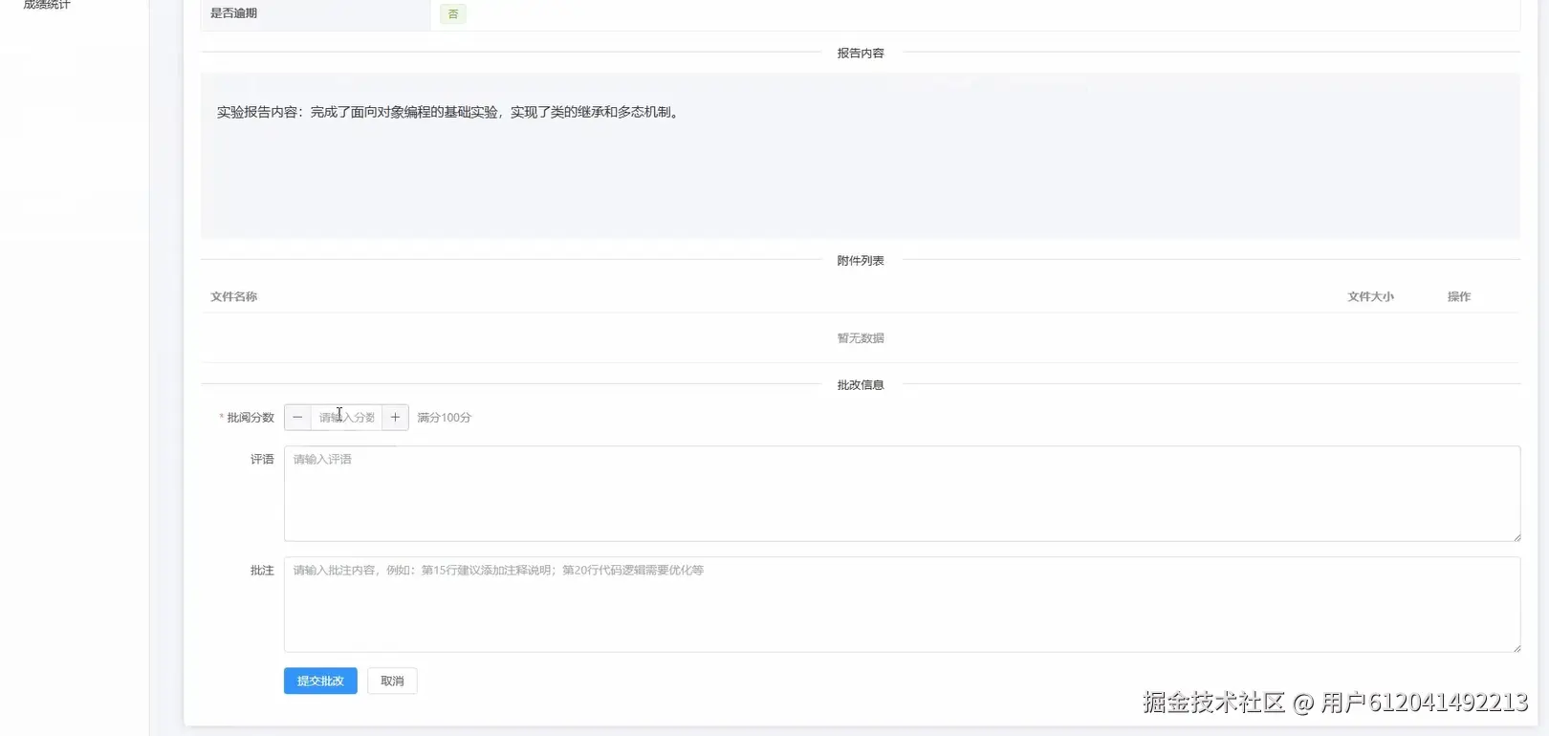
Task: Focus the 批阅分数 score input field
Action: (x=346, y=418)
